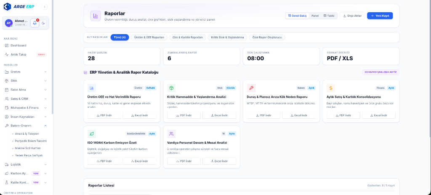Select Özel Rapor Oluşturucu filter
This screenshot has height=195, width=431.
(267, 37)
